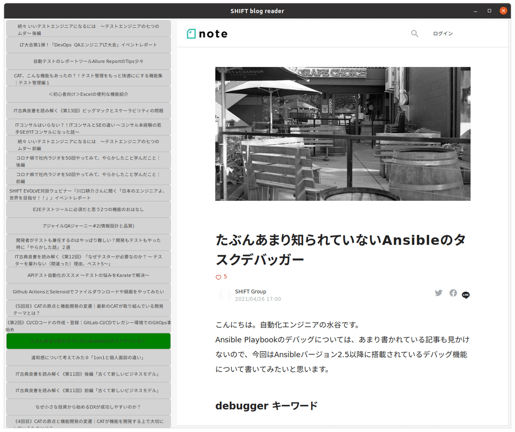This screenshot has height=432, width=515.
Task: Open いいテストエンジニア 七つのムダ 前編 article
Action: [x=88, y=144]
